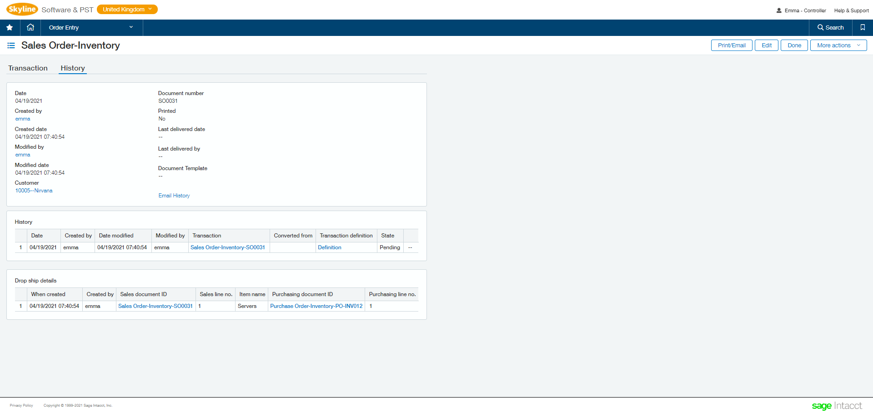This screenshot has width=873, height=413.
Task: Open the list icon beside Sales Order-Inventory title
Action: pos(11,45)
